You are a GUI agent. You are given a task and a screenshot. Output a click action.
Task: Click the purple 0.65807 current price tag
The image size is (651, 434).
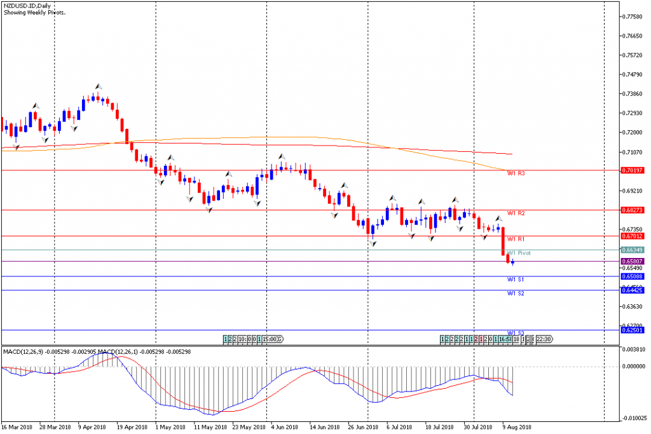pyautogui.click(x=633, y=261)
